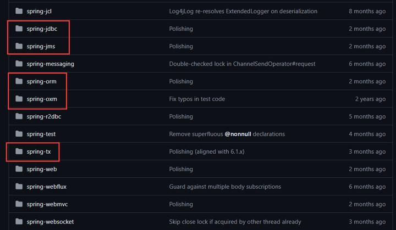This screenshot has height=230, width=396.
Task: Open the 'Fix typos in test code' commit
Action: click(x=197, y=99)
